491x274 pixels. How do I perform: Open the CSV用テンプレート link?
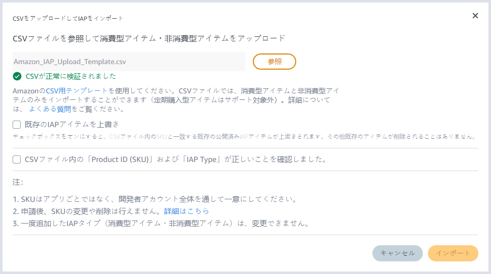tap(77, 91)
